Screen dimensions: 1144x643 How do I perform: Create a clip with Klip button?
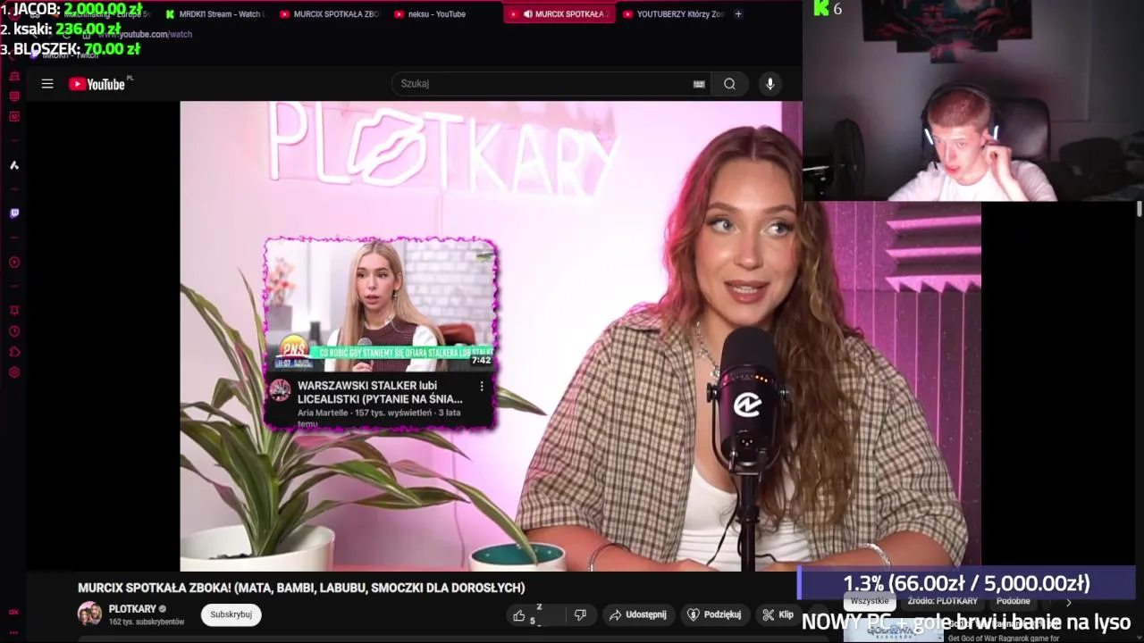pyautogui.click(x=778, y=614)
